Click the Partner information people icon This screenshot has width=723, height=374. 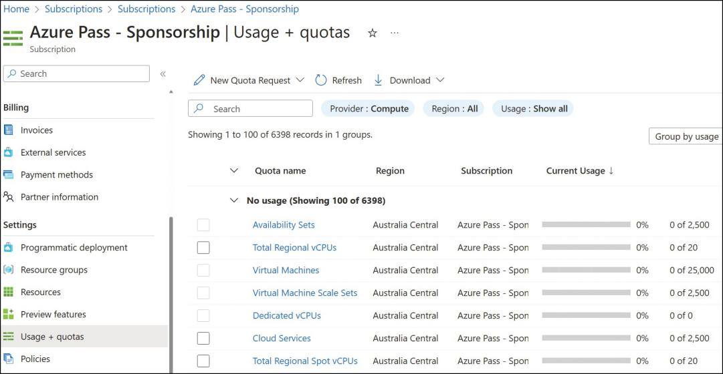pos(8,196)
